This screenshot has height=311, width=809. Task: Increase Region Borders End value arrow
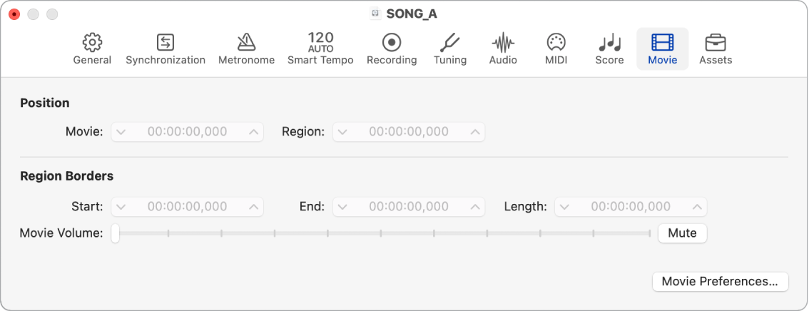coord(475,207)
